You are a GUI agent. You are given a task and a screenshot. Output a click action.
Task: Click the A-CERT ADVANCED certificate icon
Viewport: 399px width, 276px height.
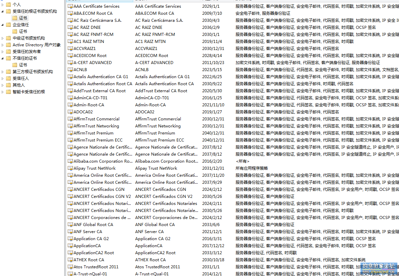(70, 63)
